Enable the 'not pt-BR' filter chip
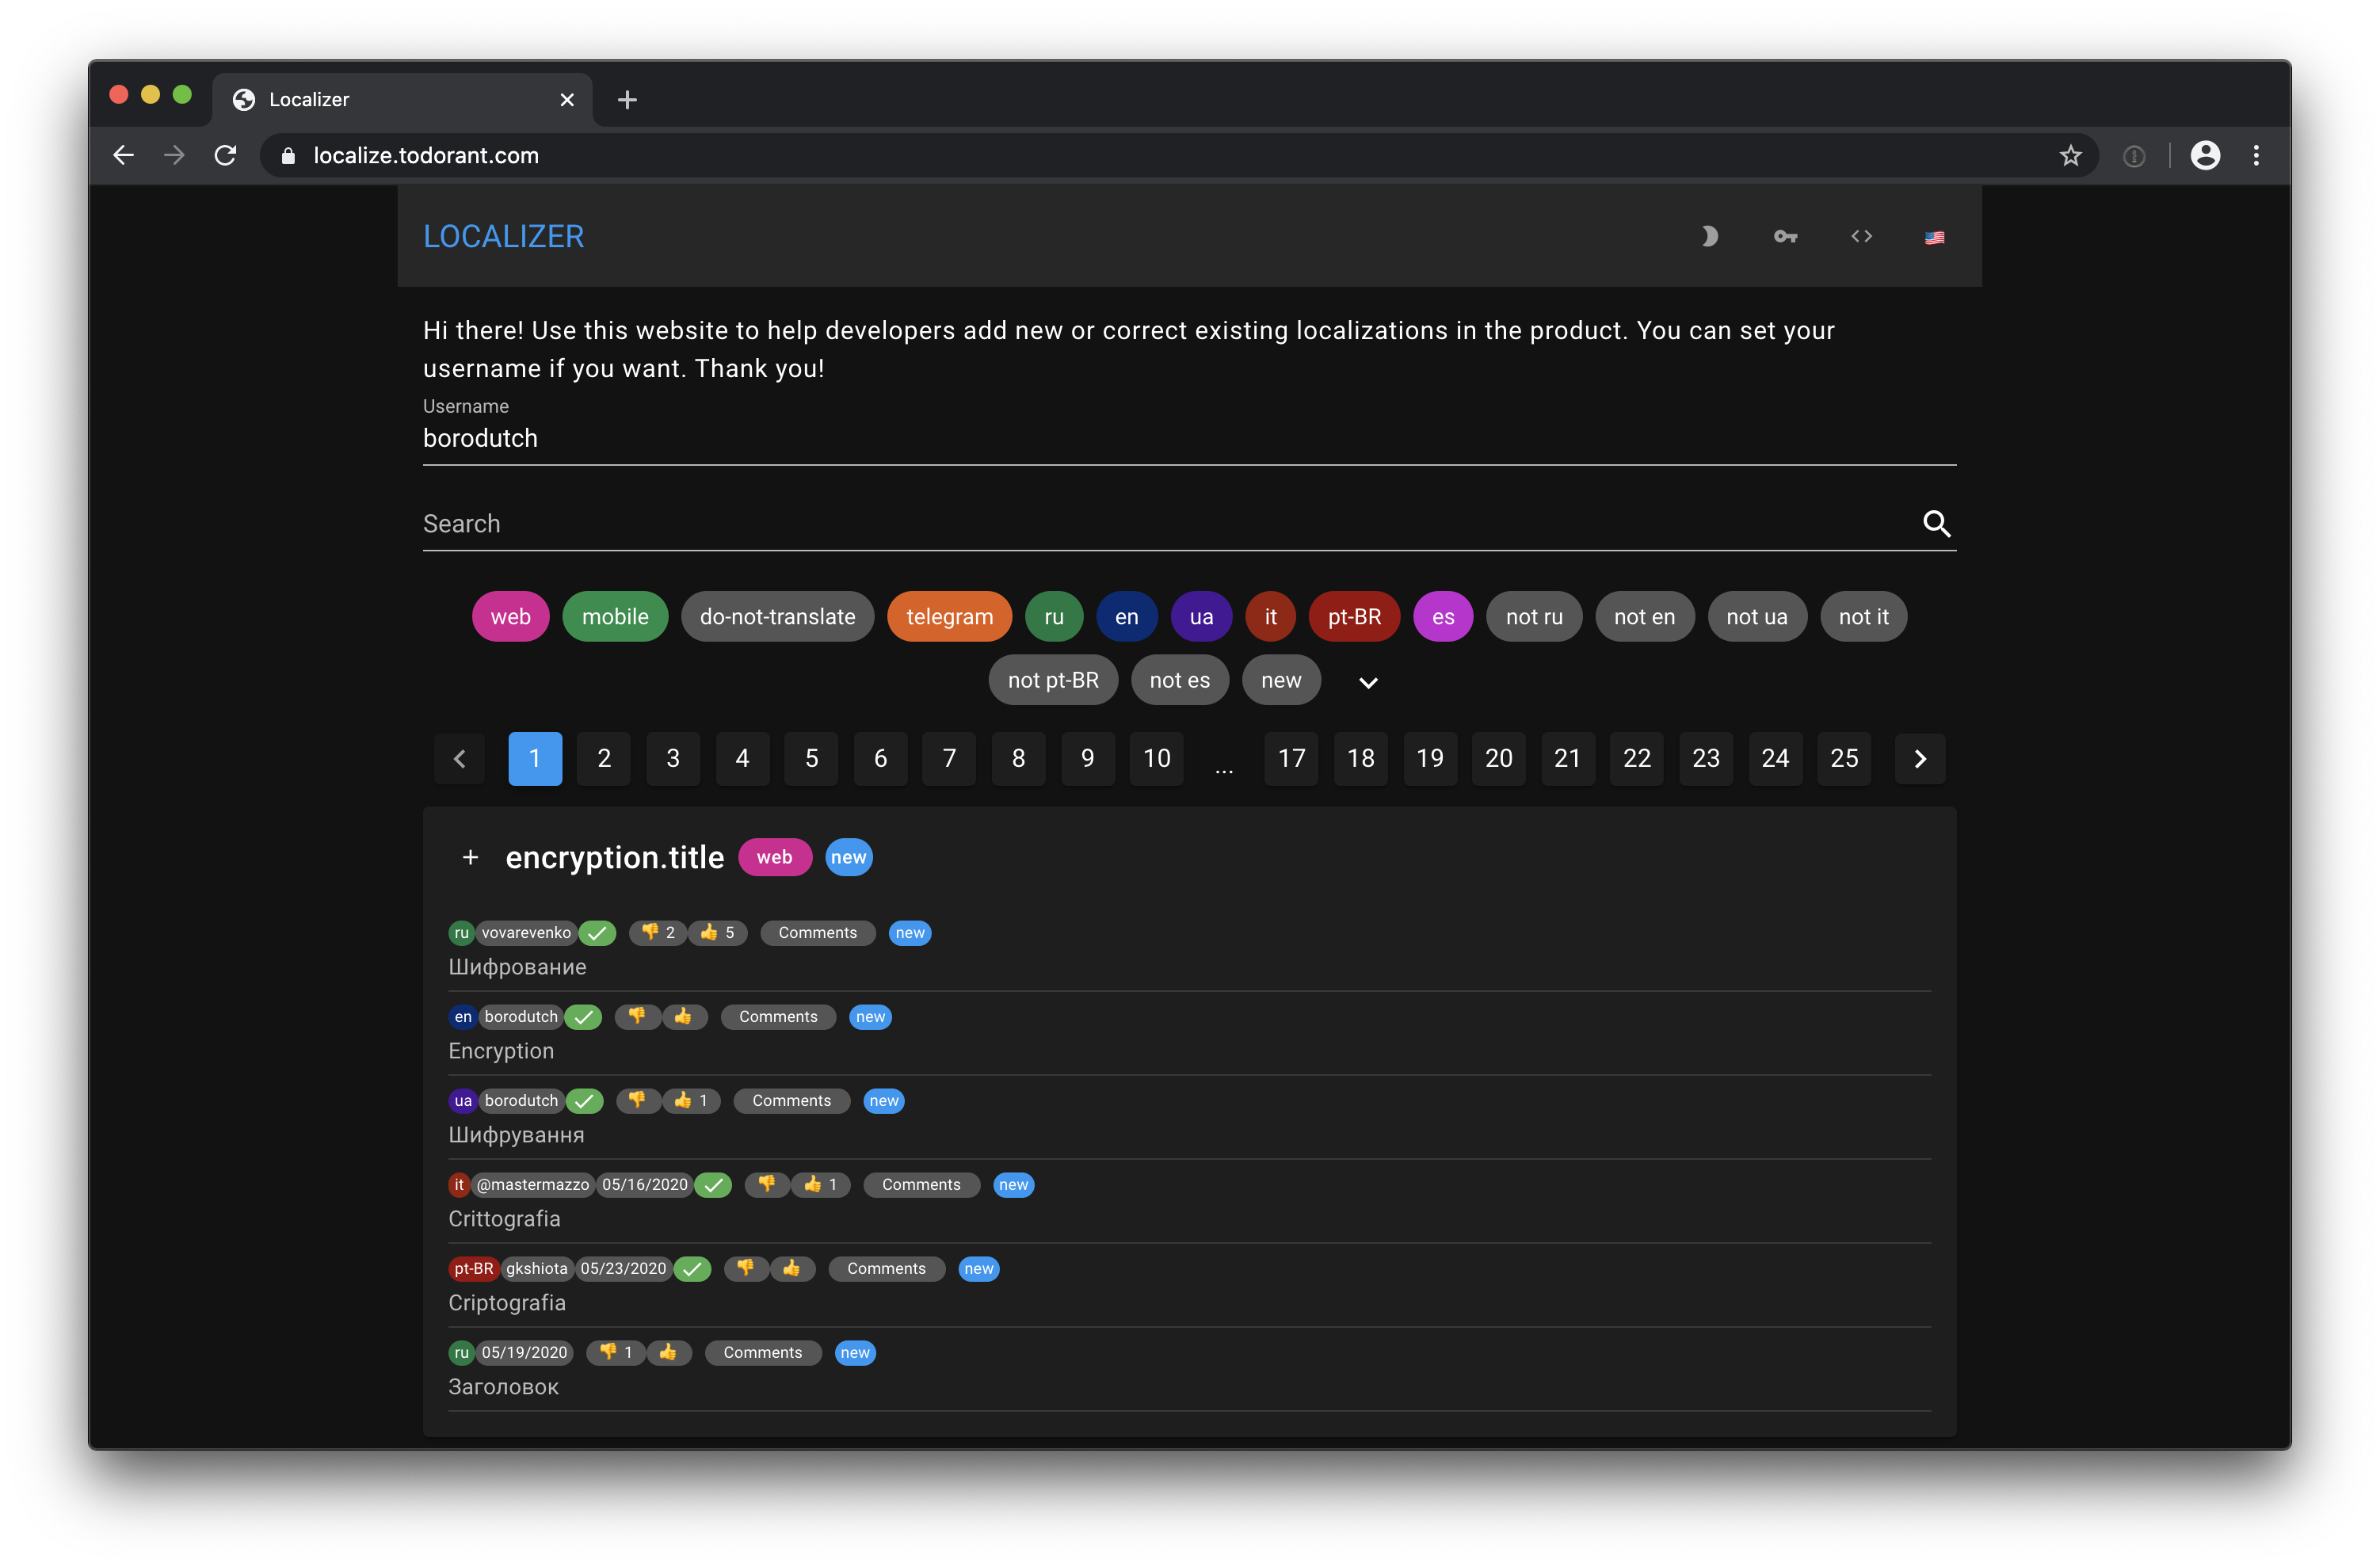Image resolution: width=2380 pixels, height=1567 pixels. 1052,680
